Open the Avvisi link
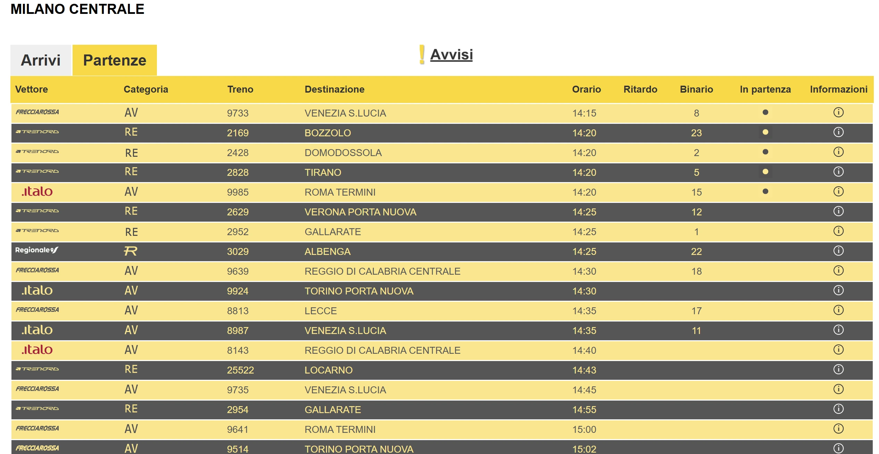Image resolution: width=879 pixels, height=454 pixels. 451,55
